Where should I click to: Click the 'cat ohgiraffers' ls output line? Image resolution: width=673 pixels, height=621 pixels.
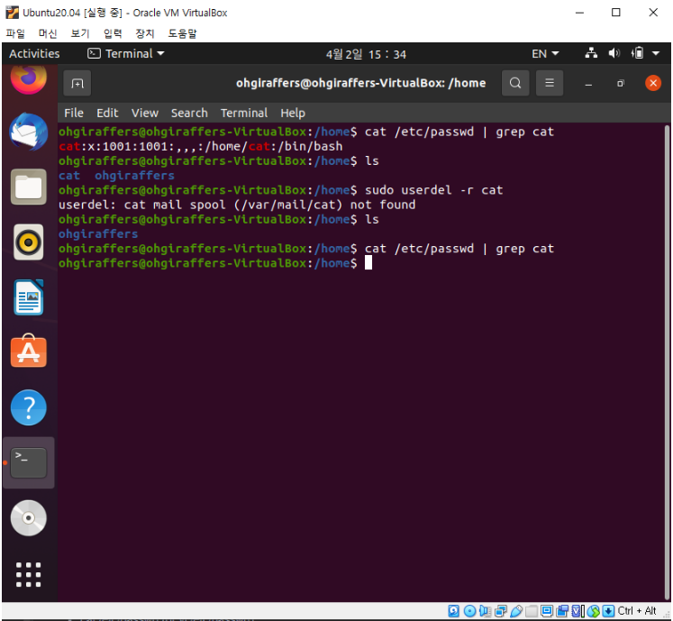(116, 176)
